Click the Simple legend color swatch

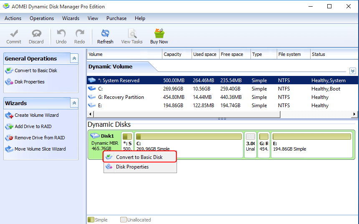91,220
